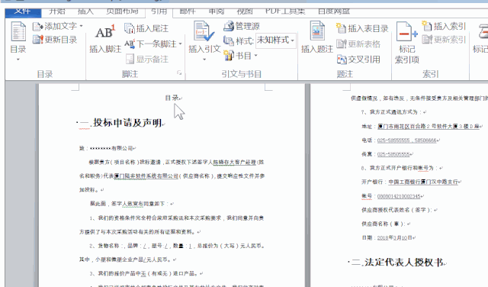Click the 书目 bibliography icon
Screen dimensions: 488x287
point(229,56)
